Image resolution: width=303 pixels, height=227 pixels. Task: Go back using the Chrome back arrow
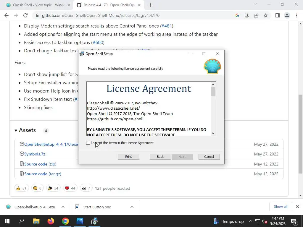[7, 15]
